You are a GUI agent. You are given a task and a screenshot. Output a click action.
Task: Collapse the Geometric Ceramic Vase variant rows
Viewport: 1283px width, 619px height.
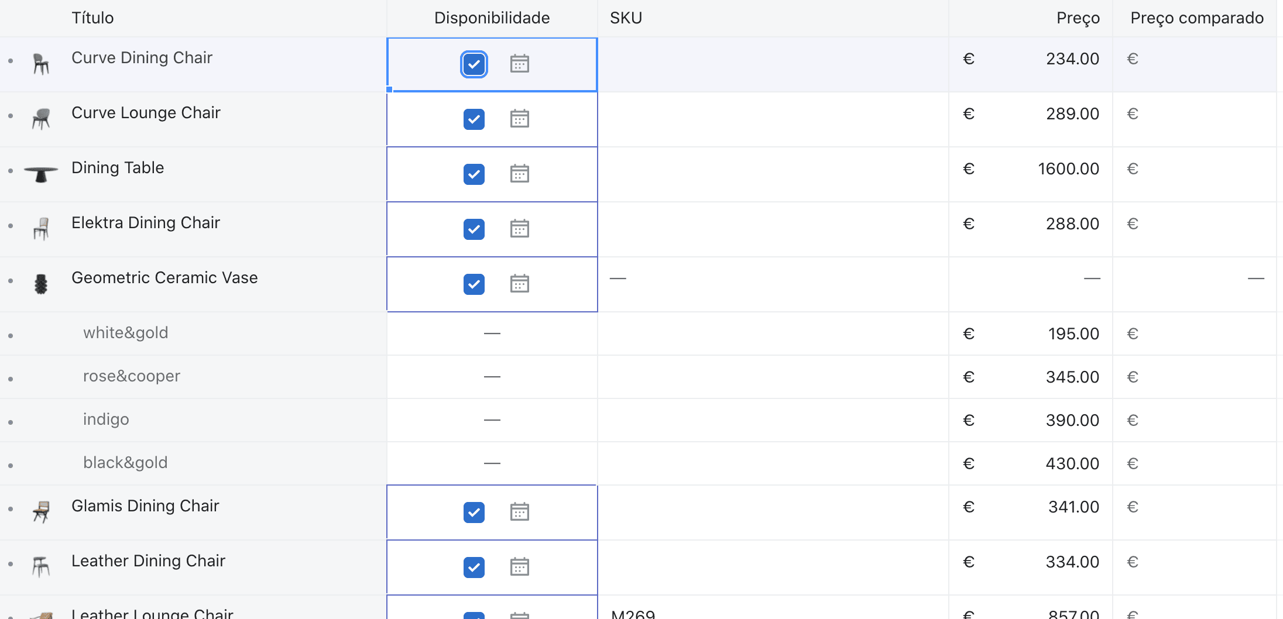pos(13,284)
